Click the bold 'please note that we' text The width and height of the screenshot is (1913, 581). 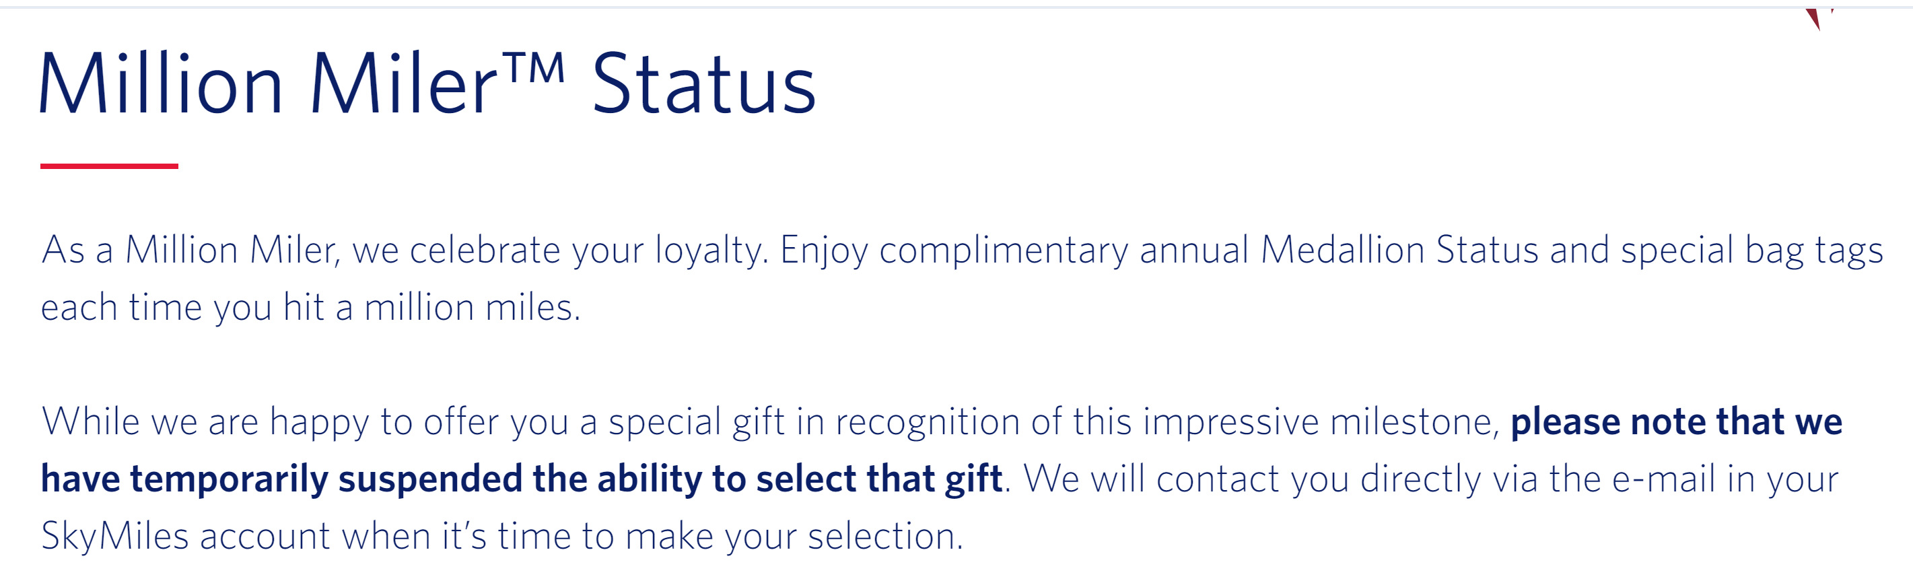[1675, 422]
